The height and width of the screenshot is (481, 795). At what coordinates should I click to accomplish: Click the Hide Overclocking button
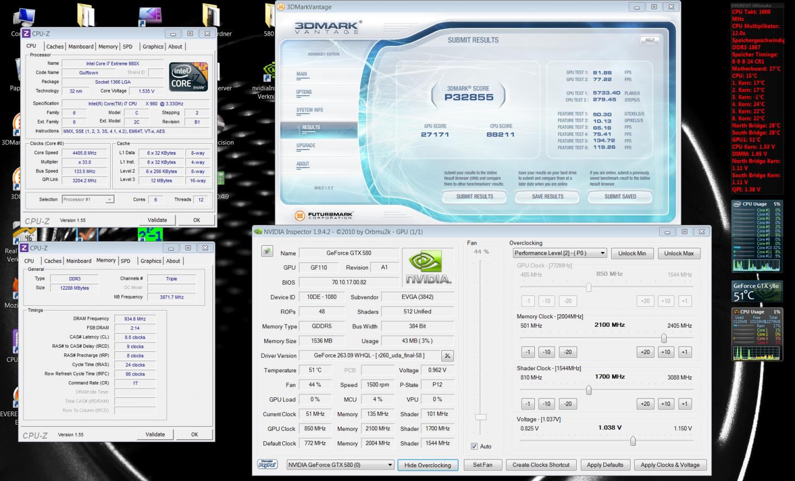(428, 465)
